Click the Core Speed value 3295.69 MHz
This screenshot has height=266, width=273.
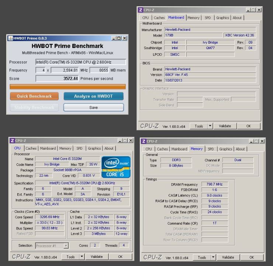[50, 217]
